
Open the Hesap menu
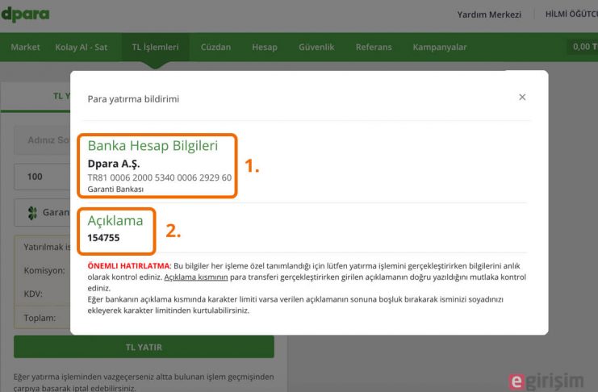(x=265, y=48)
